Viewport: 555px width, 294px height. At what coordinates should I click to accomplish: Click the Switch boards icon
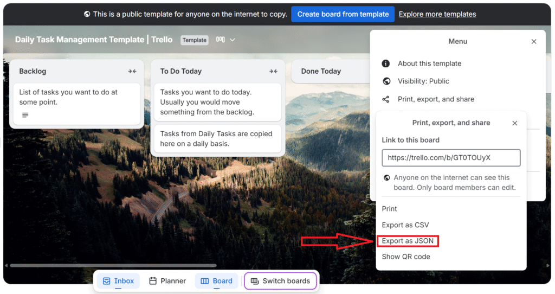pos(255,281)
